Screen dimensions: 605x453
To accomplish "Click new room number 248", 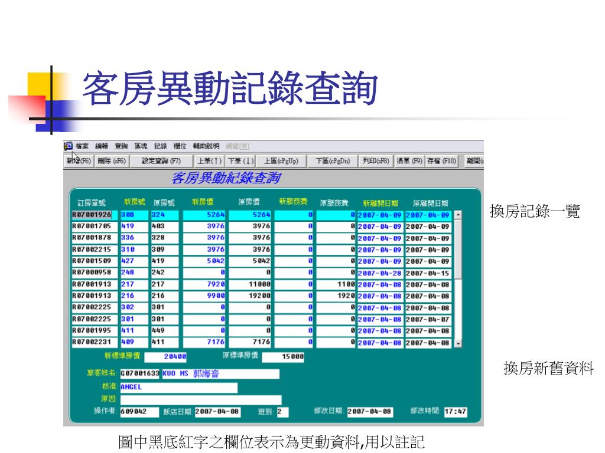I will [134, 273].
